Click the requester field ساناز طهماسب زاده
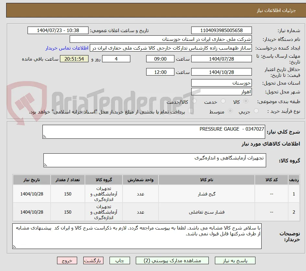The image size is (306, 271). click(171, 48)
